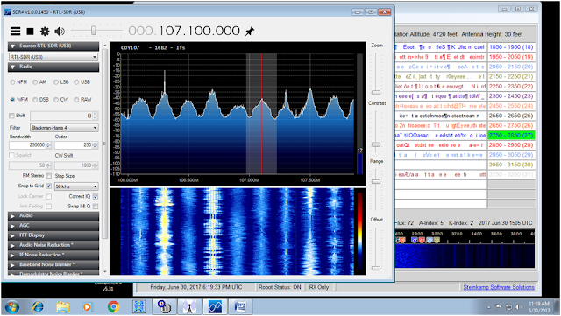561x316 pixels.
Task: Select the DSB radio mode
Action: click(x=35, y=100)
